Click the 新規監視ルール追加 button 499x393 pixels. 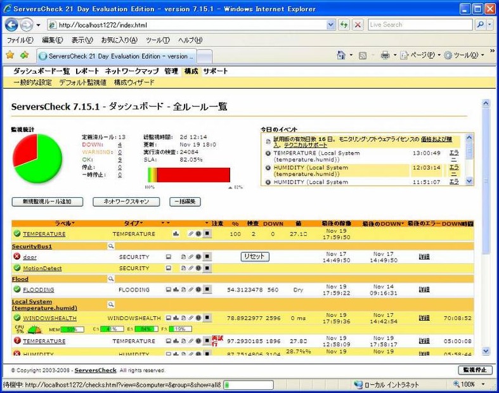48,202
